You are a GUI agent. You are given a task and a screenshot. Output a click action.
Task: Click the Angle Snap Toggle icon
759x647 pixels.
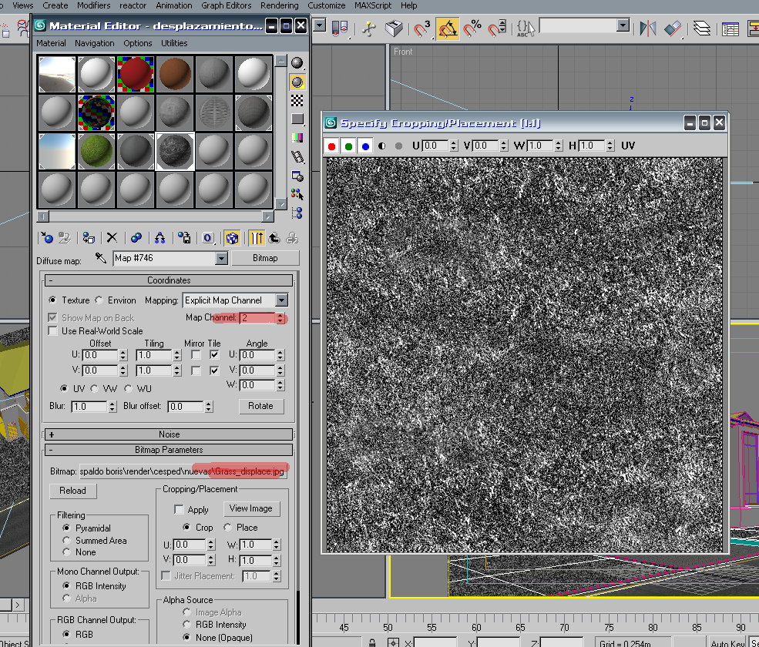pyautogui.click(x=448, y=29)
